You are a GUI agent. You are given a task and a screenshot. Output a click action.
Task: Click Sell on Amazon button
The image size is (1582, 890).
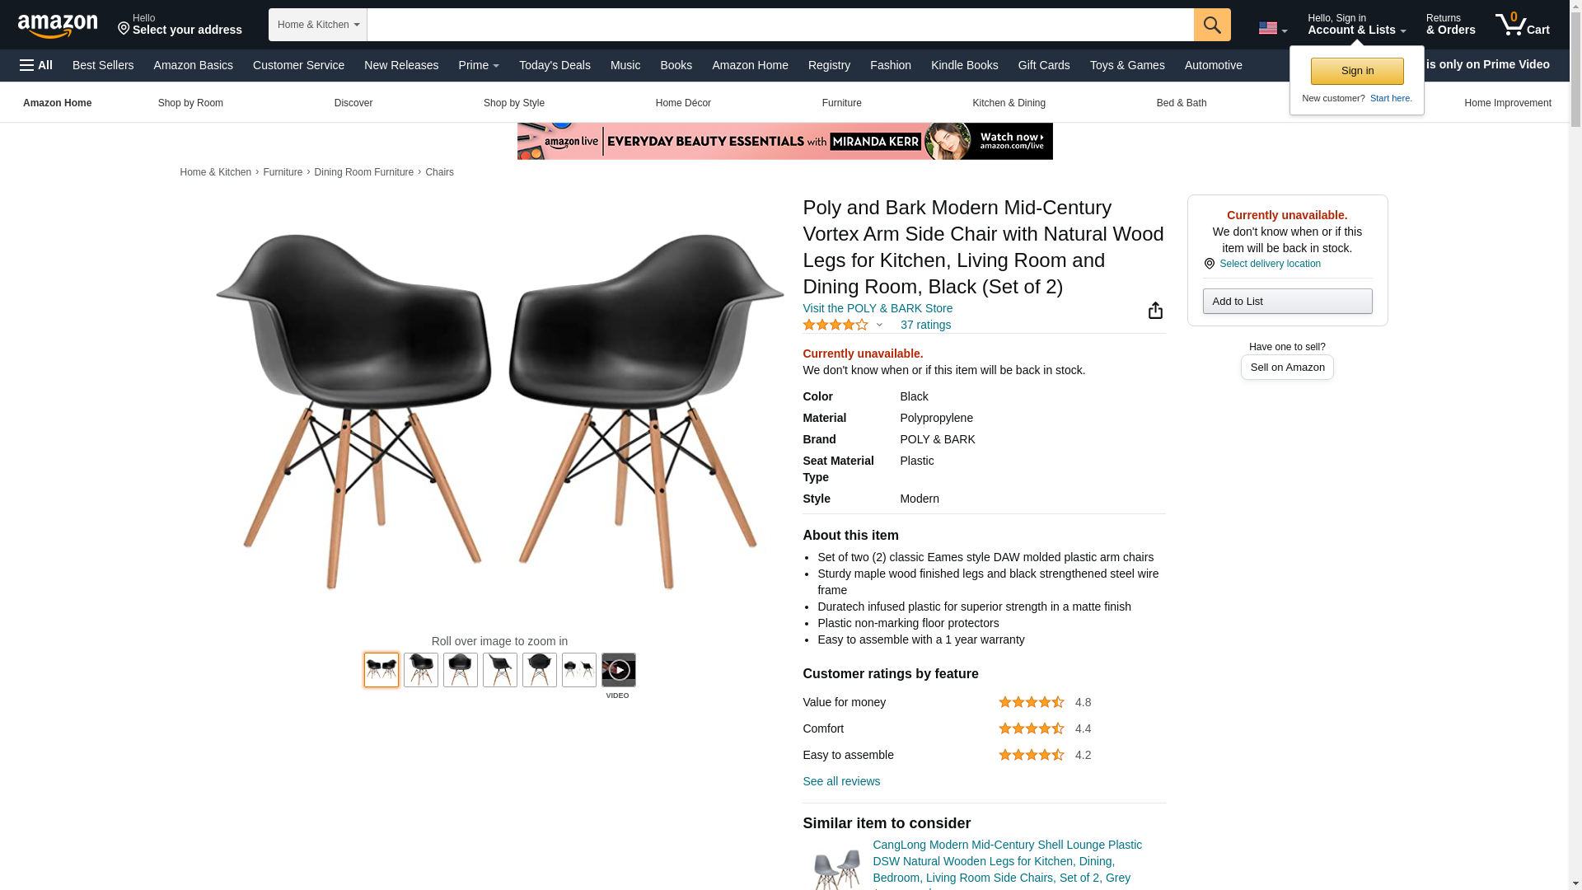pos(1286,368)
